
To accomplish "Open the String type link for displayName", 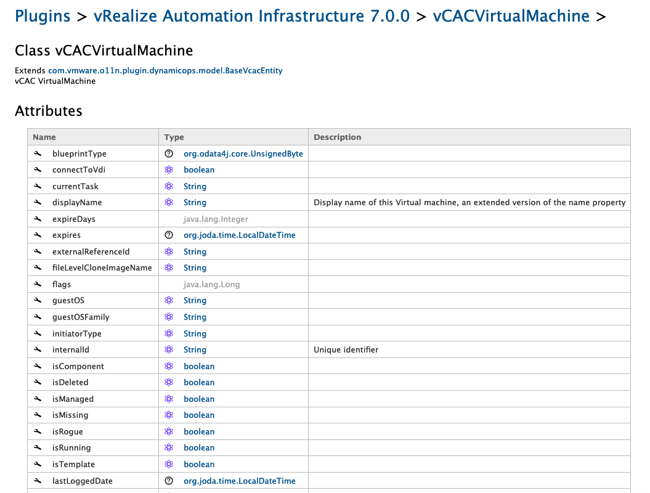I will coord(195,203).
